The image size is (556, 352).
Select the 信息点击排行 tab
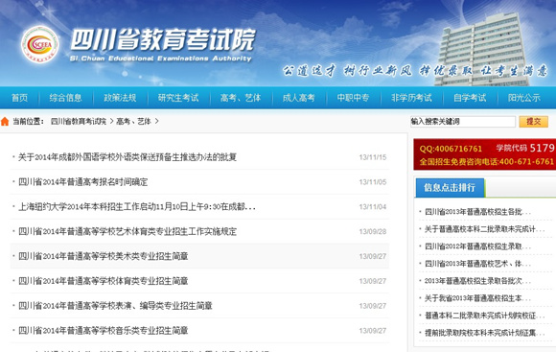pyautogui.click(x=450, y=188)
